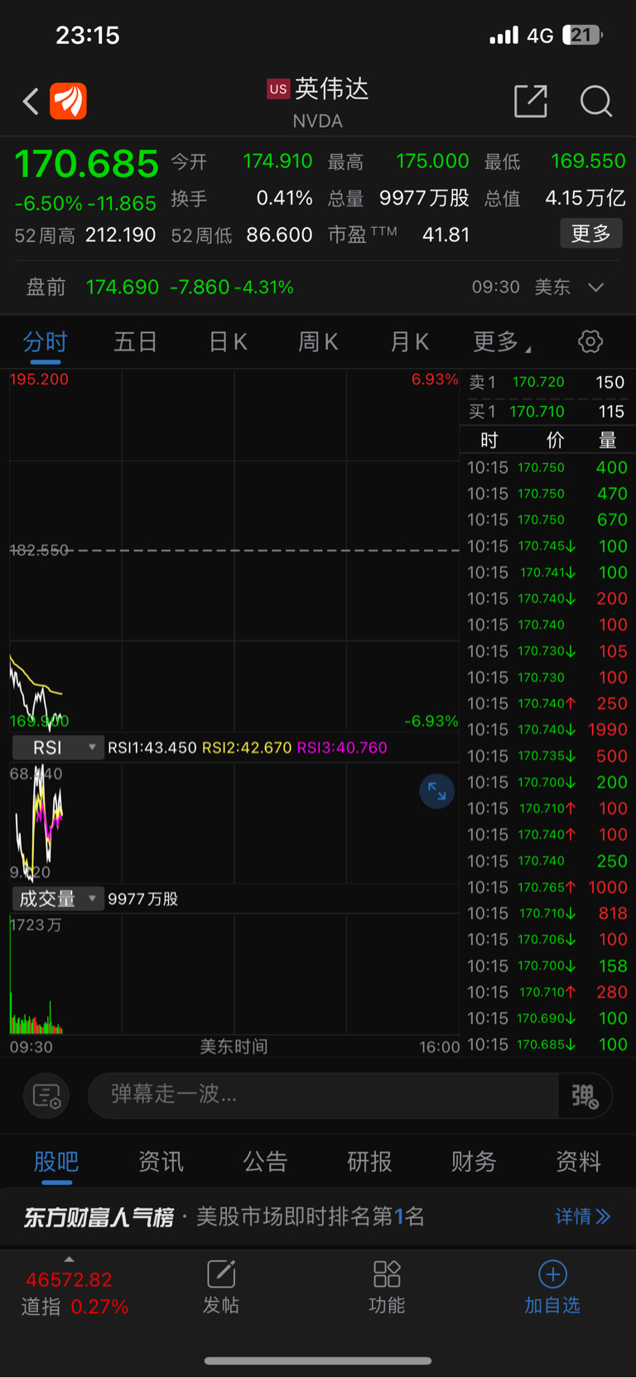This screenshot has width=636, height=1378.
Task: Tap the chart fullscreen expand icon
Action: 437,791
